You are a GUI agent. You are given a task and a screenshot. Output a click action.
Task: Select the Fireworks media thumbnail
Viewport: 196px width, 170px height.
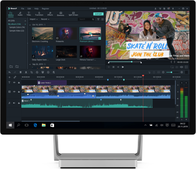click(66, 34)
